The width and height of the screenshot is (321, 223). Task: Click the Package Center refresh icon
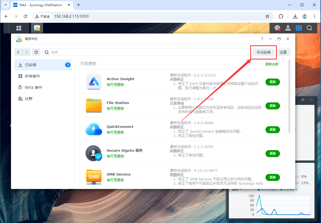(36, 52)
